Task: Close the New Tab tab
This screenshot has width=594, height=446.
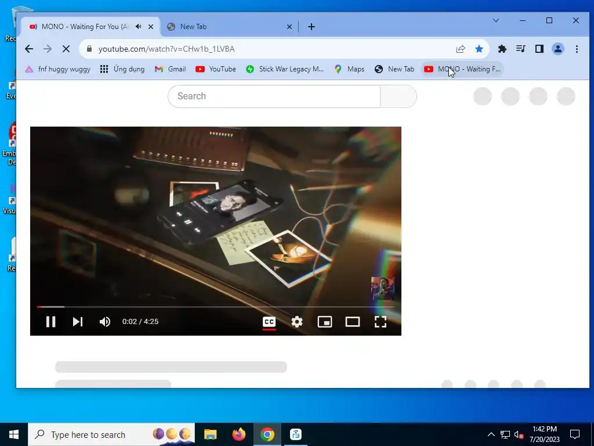Action: (289, 27)
